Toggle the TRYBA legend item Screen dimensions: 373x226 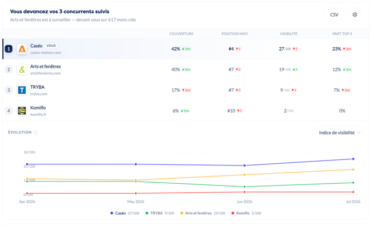pyautogui.click(x=160, y=213)
